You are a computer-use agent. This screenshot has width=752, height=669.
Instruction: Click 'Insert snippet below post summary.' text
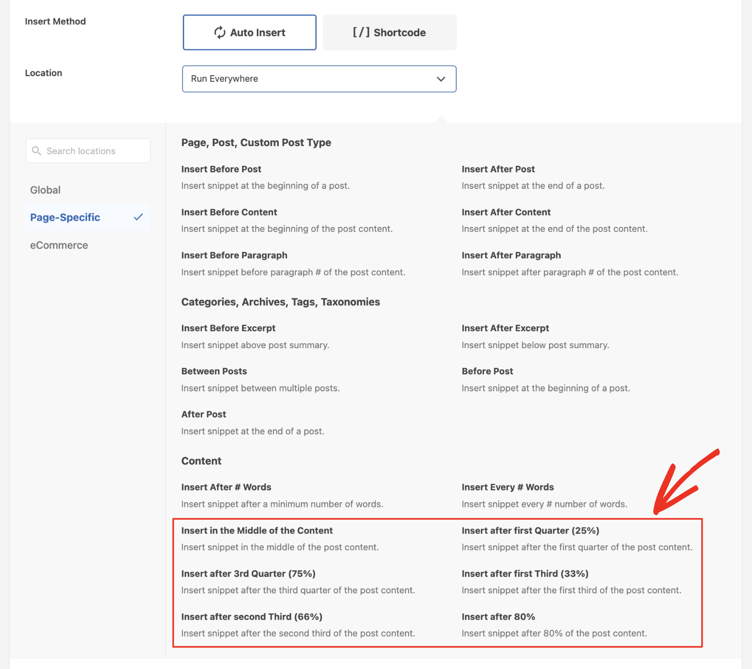click(535, 345)
